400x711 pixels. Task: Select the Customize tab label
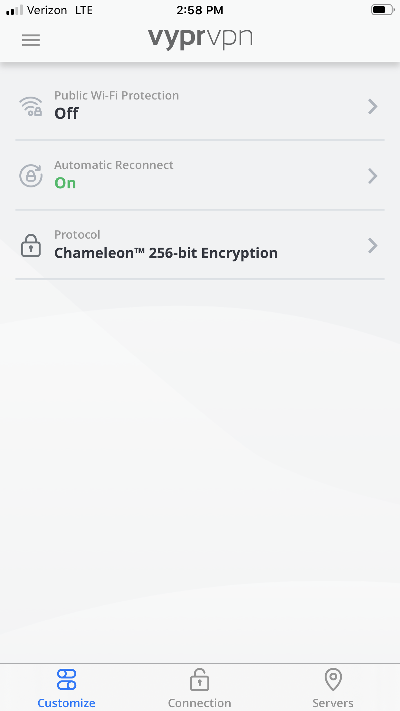(x=67, y=703)
